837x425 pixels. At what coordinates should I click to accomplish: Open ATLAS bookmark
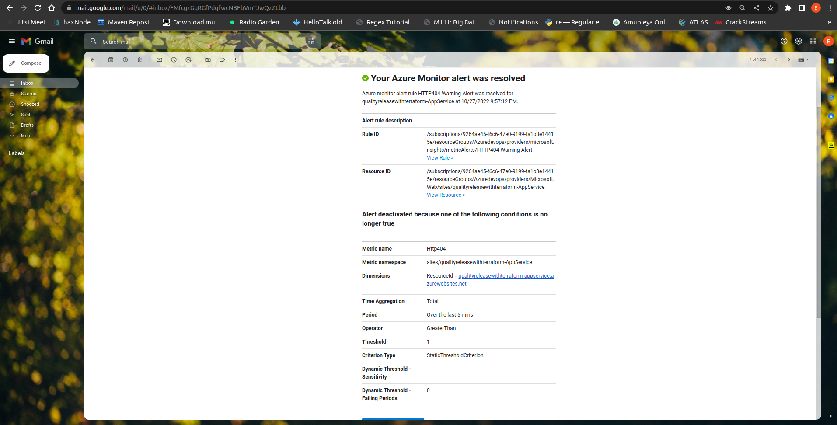(x=693, y=22)
